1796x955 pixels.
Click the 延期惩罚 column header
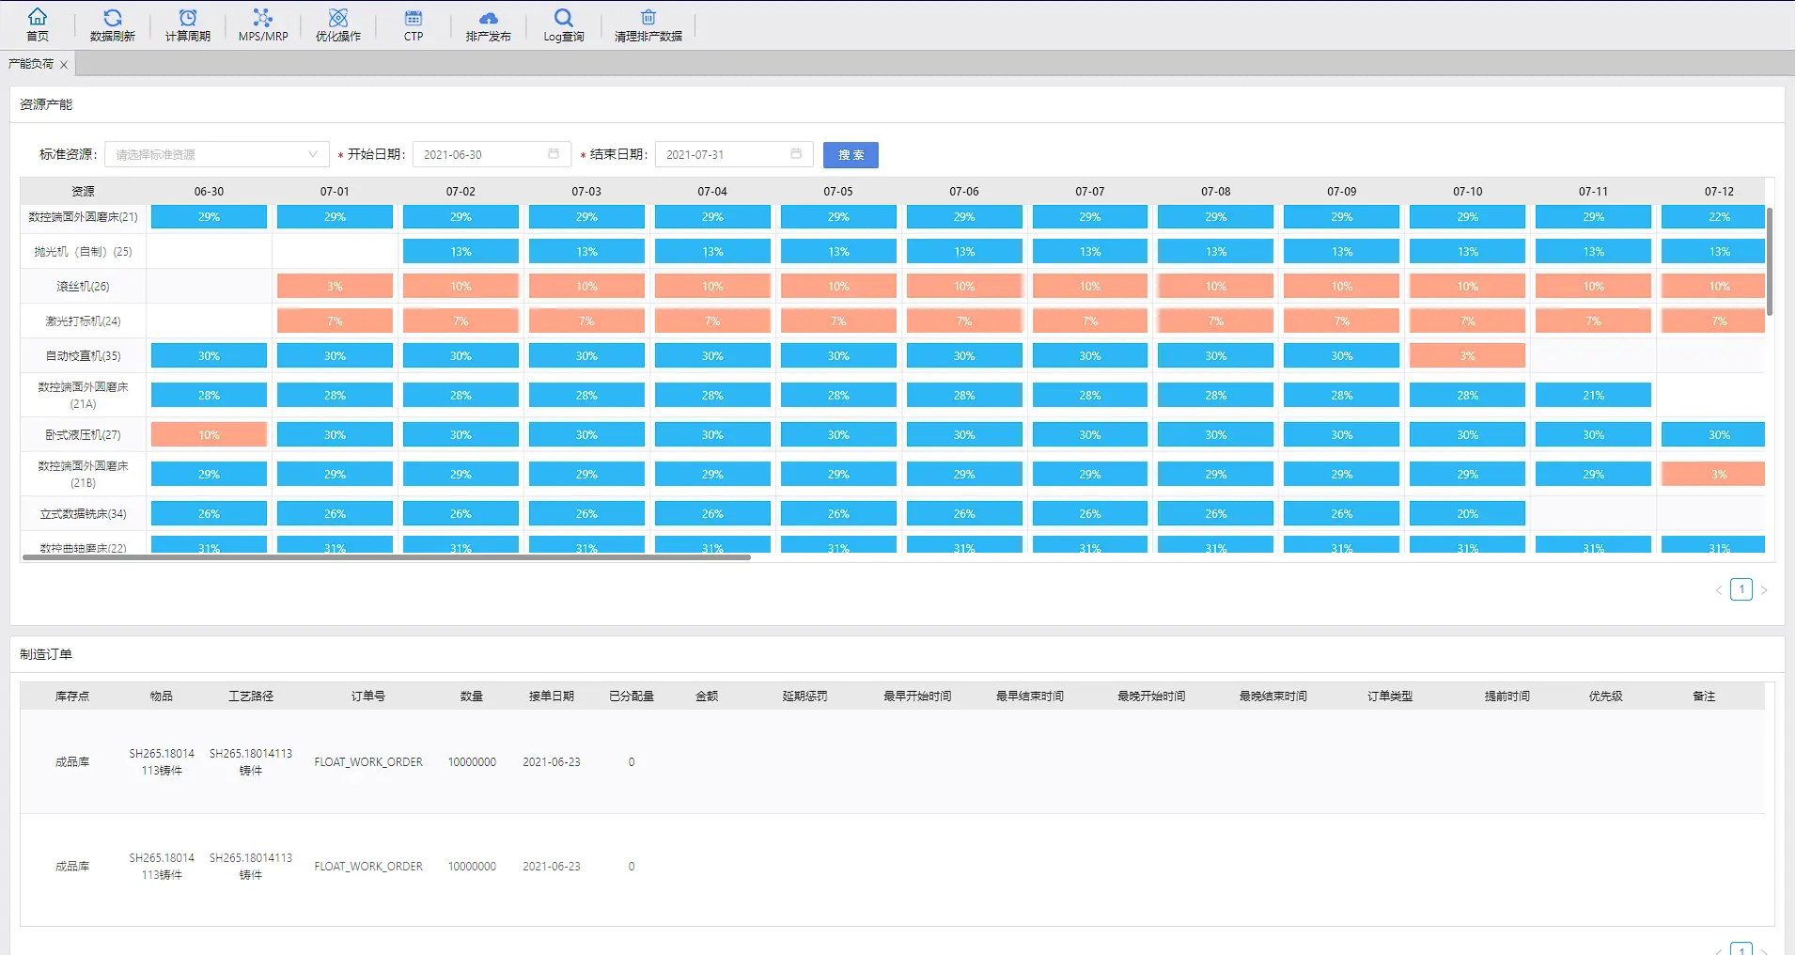804,697
